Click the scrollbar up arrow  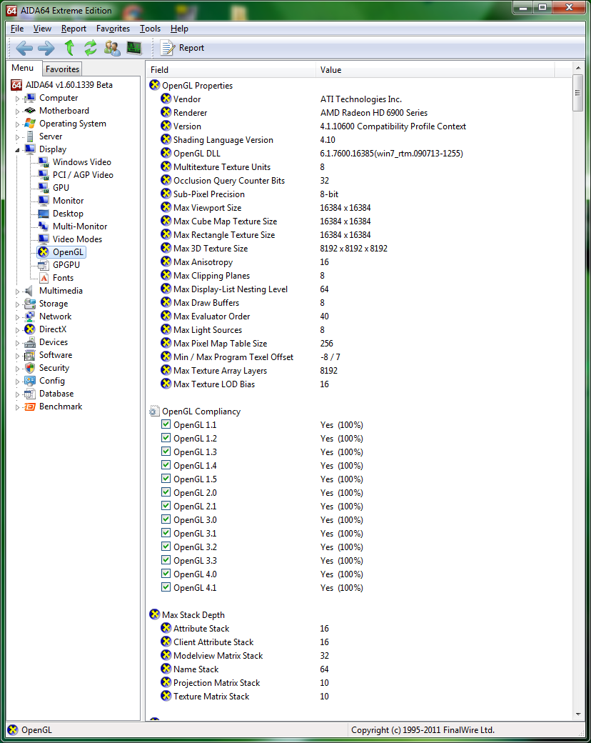(x=577, y=69)
